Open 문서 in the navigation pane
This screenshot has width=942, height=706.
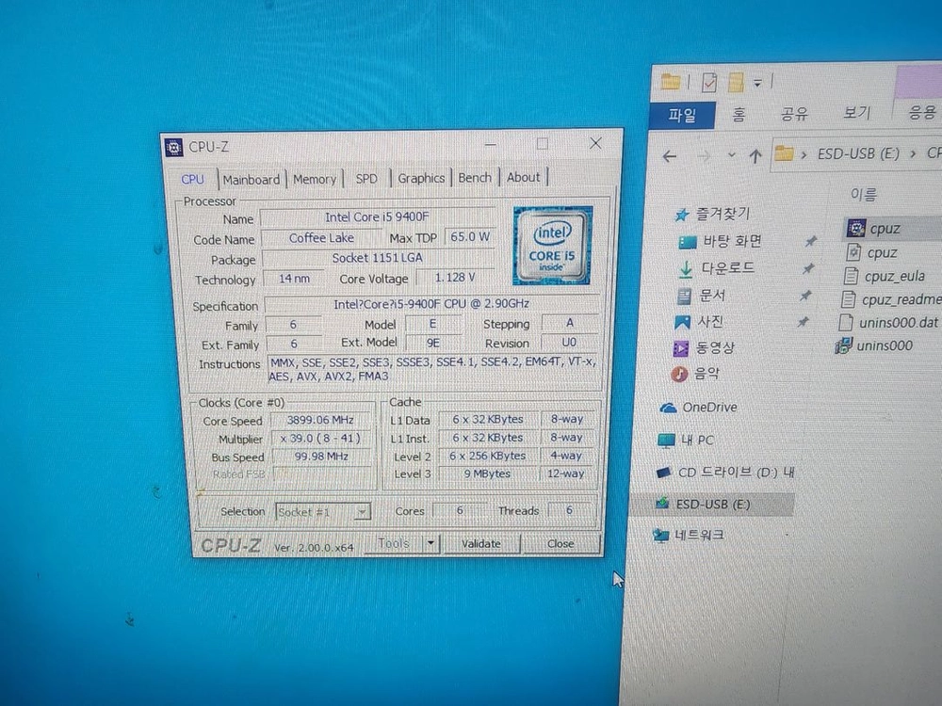coord(701,296)
